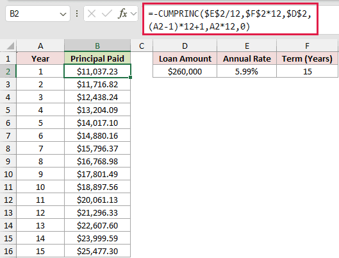
Task: Click the Year header cell
Action: (40, 58)
